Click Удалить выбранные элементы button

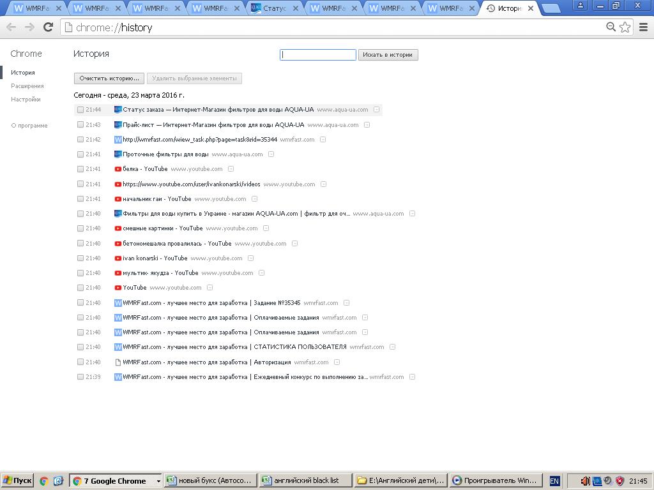pyautogui.click(x=194, y=78)
